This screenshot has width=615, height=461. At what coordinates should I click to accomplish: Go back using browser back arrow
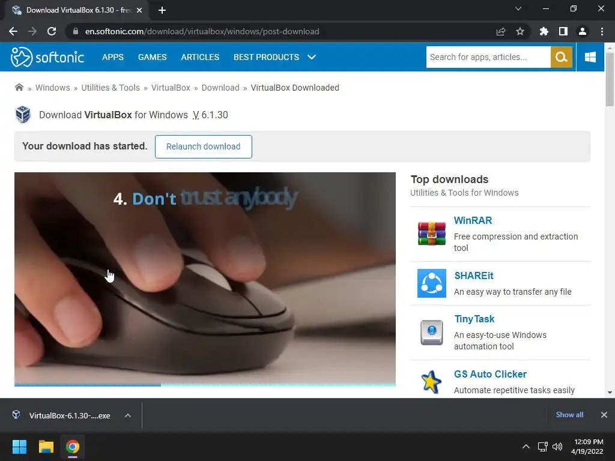click(x=13, y=31)
